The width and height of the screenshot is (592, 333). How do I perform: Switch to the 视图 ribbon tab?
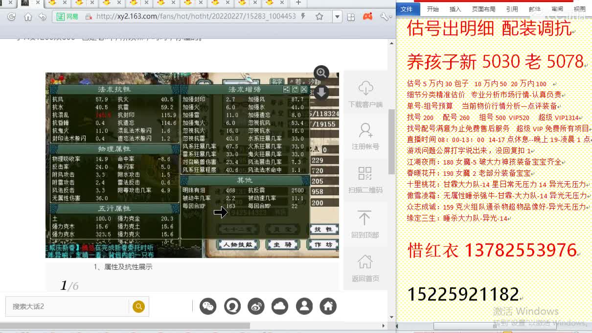[580, 9]
